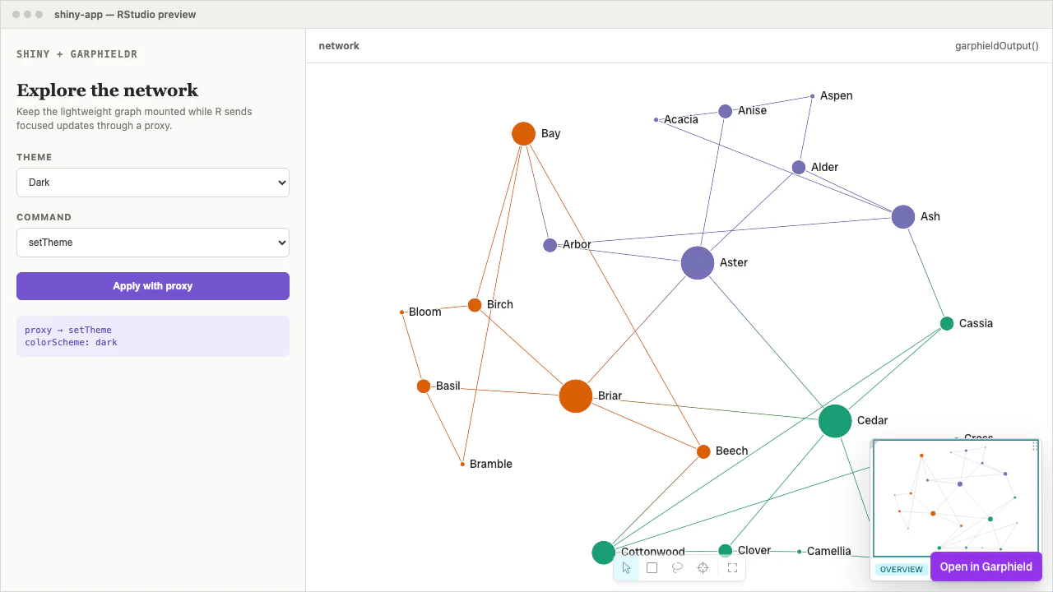The image size is (1053, 592).
Task: Click the Basil node circle
Action: (x=424, y=386)
